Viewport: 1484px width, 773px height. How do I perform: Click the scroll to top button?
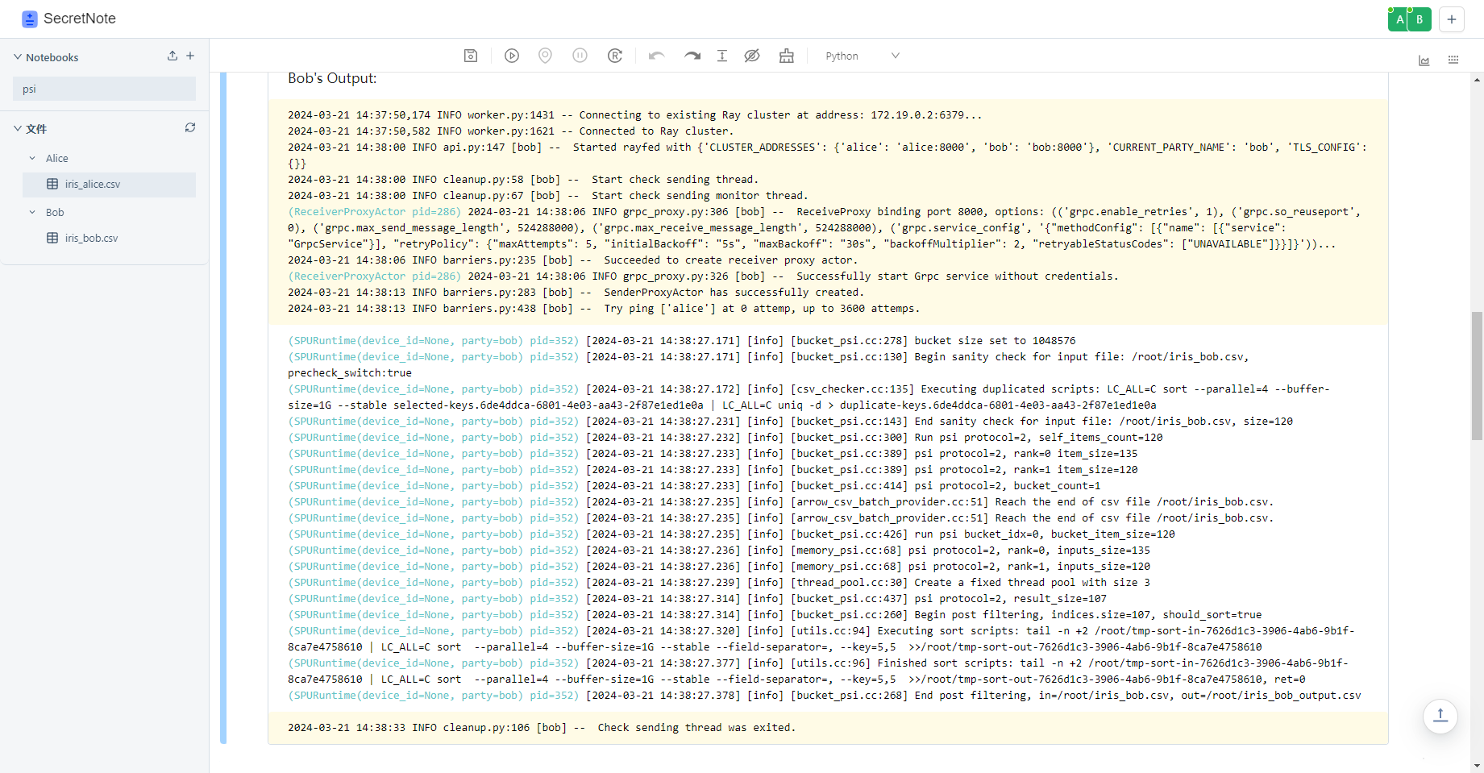pyautogui.click(x=1440, y=715)
